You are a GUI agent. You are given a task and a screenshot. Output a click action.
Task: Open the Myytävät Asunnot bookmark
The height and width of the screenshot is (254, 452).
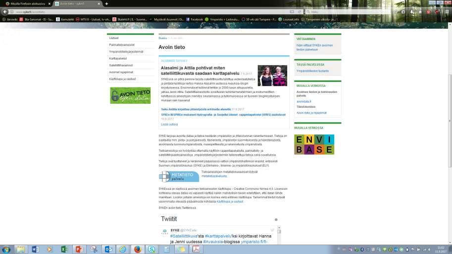[x=166, y=19]
